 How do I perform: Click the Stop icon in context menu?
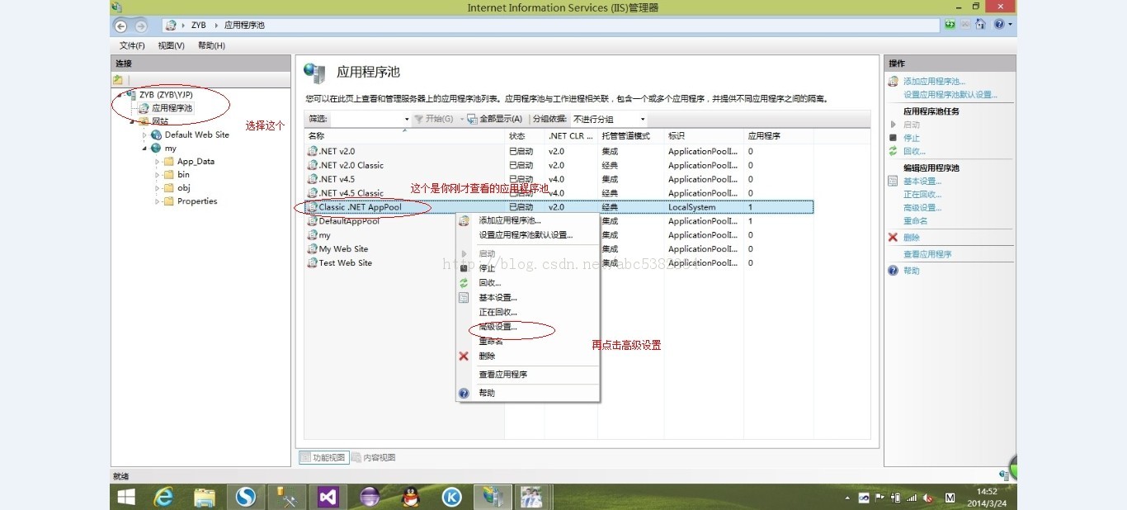tap(464, 268)
